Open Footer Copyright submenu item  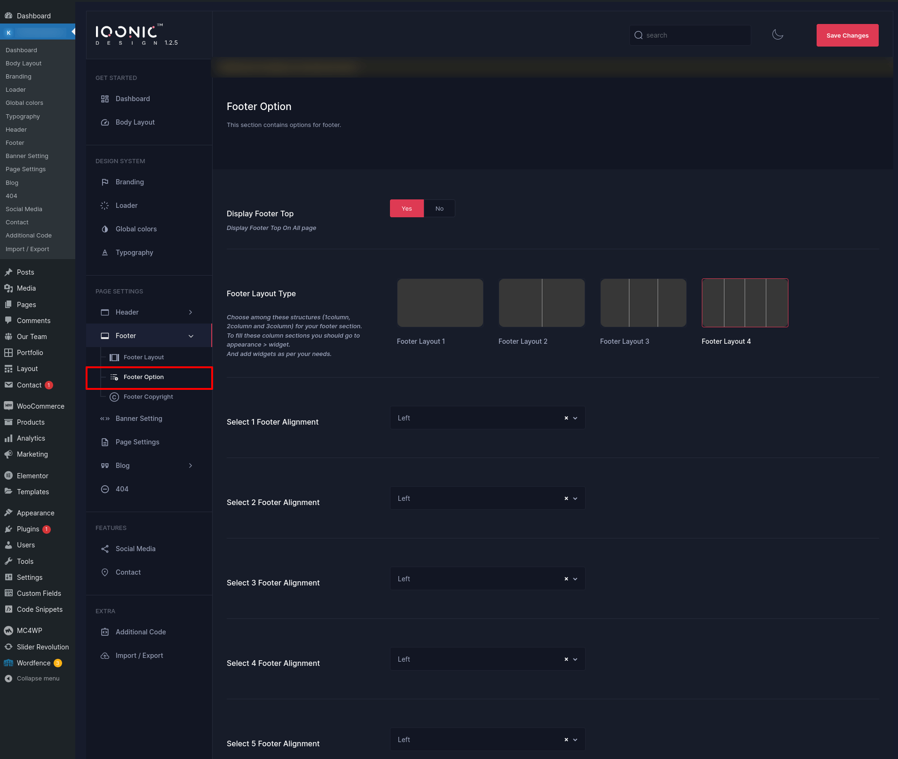click(149, 397)
